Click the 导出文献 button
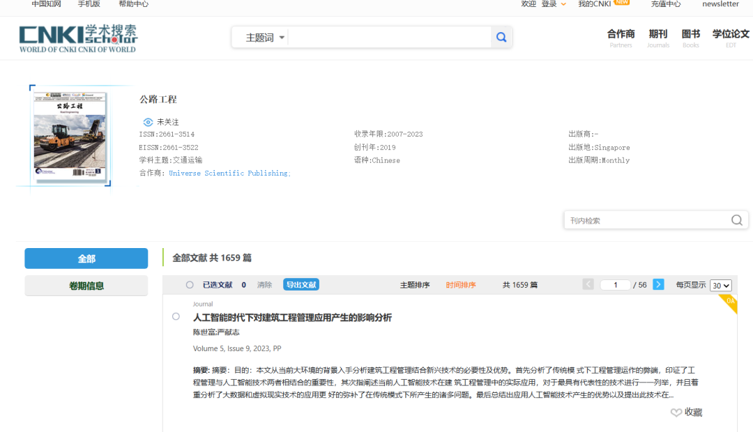Viewport: 753px width, 432px height. 301,285
